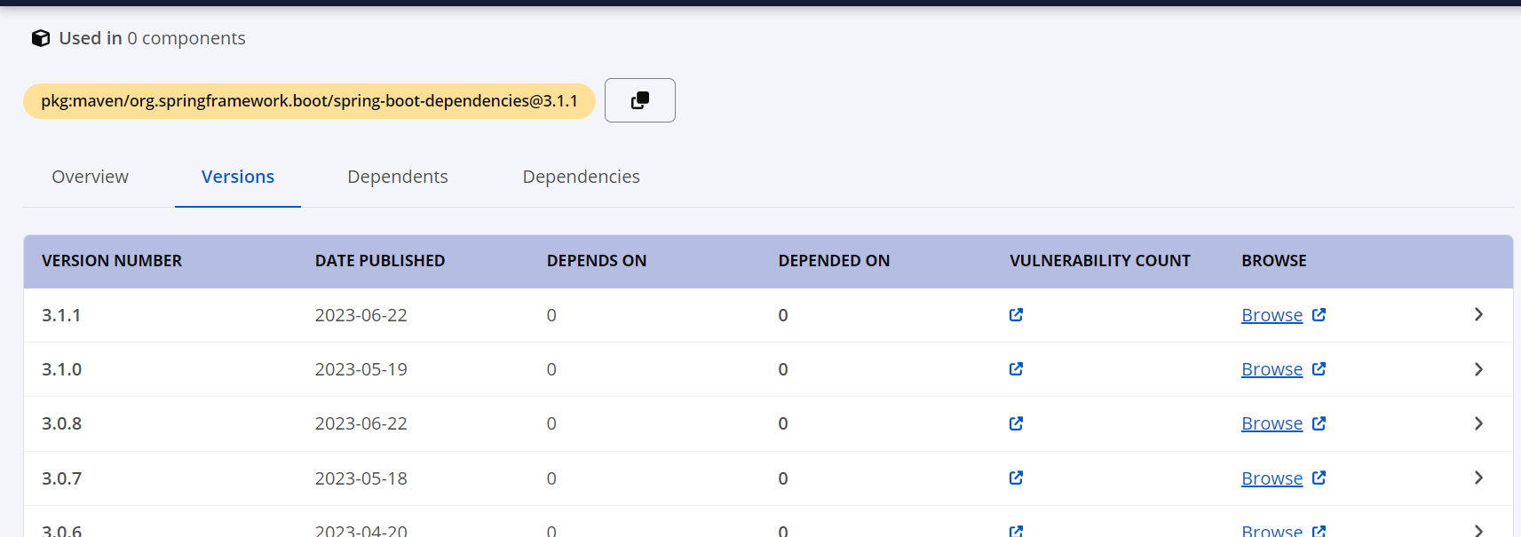Image resolution: width=1521 pixels, height=537 pixels.
Task: Open vulnerability link icon for version 3.1.1
Action: tap(1016, 315)
